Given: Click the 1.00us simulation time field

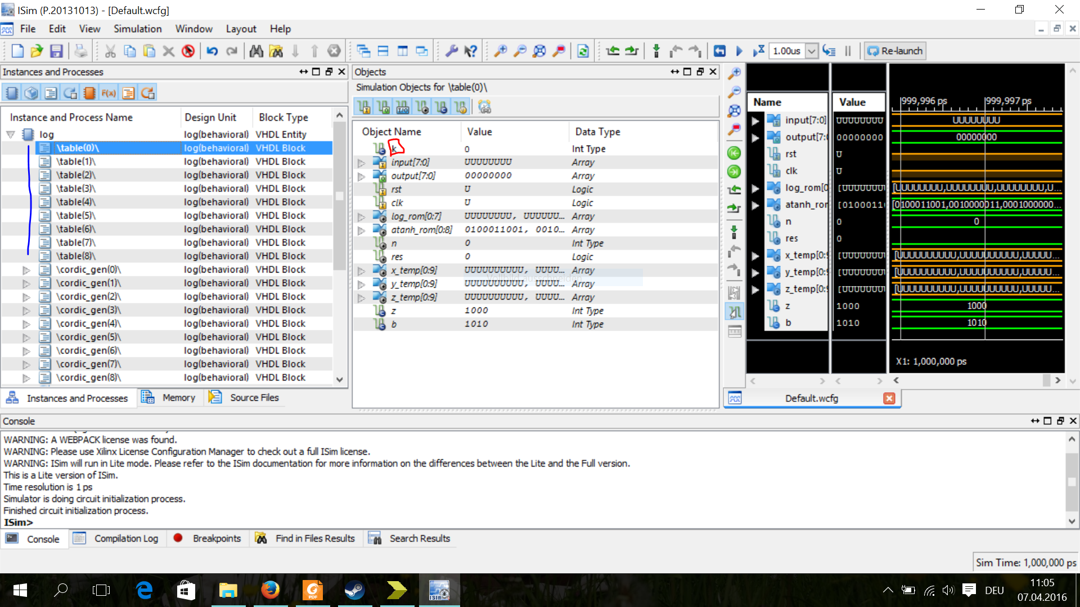Looking at the screenshot, I should pyautogui.click(x=787, y=51).
